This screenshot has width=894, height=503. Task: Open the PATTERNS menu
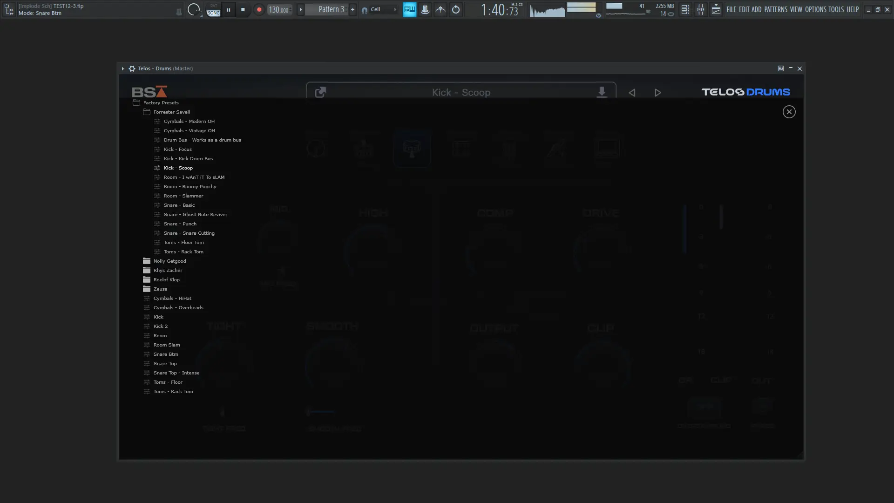776,9
